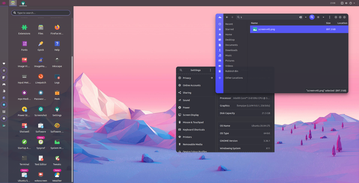359x183 pixels.
Task: Open the file manager kebab menu
Action: click(330, 17)
